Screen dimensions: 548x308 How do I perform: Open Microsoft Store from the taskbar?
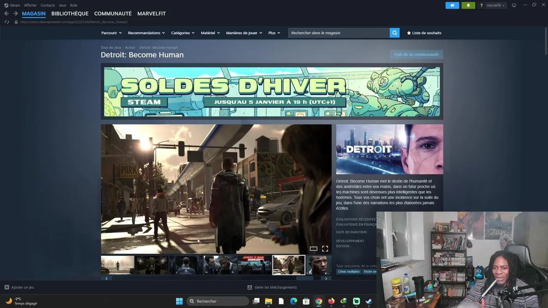tap(306, 301)
